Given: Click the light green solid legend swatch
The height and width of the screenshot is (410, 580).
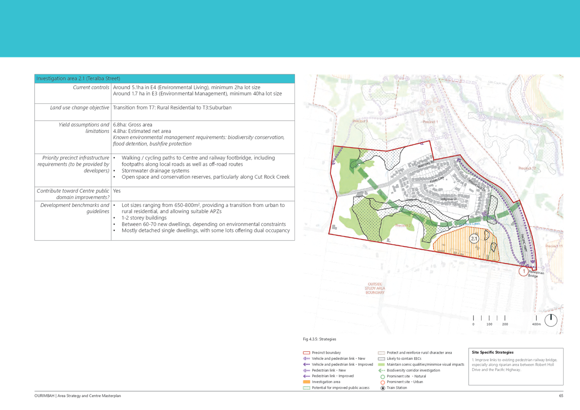Looking at the screenshot, I should 381,365.
